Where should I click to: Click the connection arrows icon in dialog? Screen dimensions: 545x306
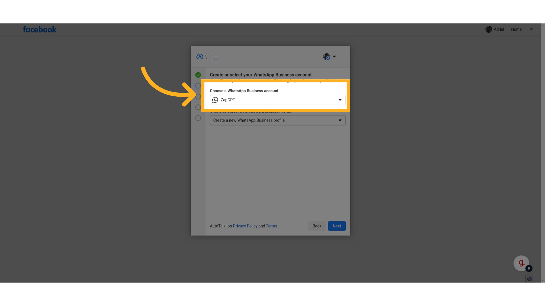[x=208, y=57]
